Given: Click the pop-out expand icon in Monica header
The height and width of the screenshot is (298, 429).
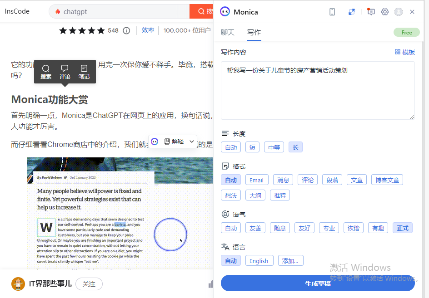Looking at the screenshot, I should (352, 12).
